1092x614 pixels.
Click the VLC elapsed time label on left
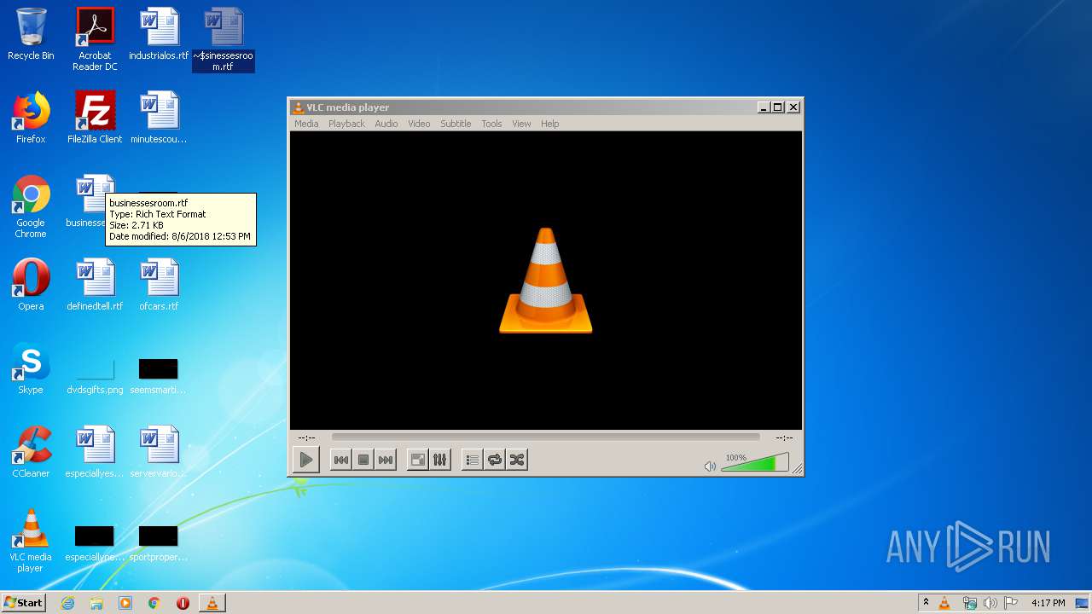click(x=306, y=437)
